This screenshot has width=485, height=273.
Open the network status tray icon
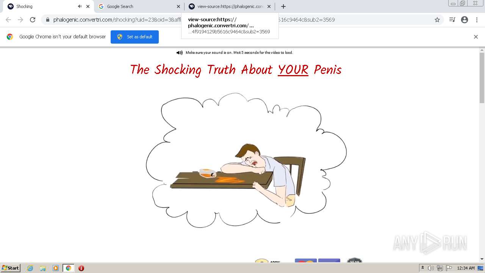(x=440, y=268)
